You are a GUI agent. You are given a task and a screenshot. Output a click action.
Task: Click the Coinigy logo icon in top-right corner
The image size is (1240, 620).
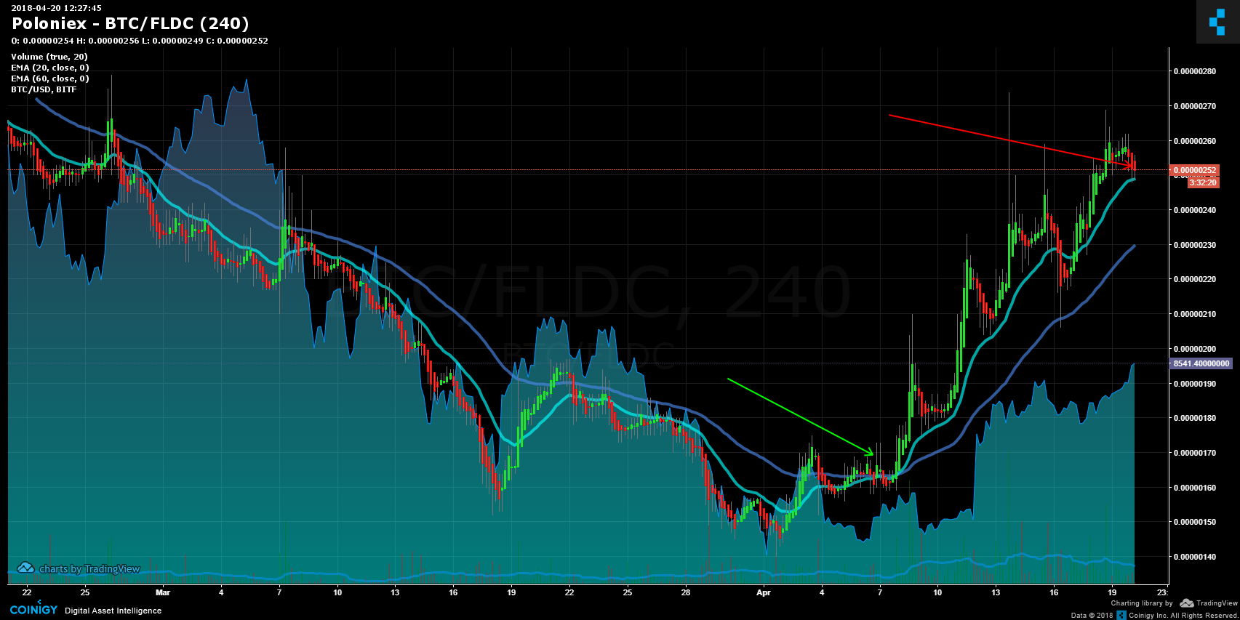point(1217,22)
